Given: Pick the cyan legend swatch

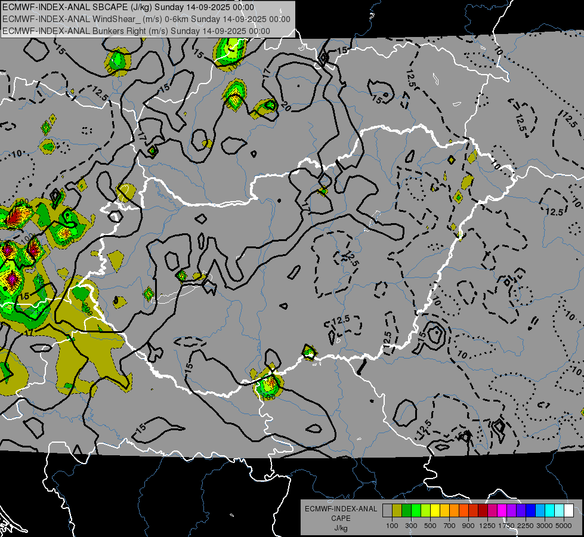Looking at the screenshot, I should (x=550, y=511).
